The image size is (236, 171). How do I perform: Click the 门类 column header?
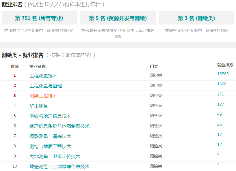point(154,66)
